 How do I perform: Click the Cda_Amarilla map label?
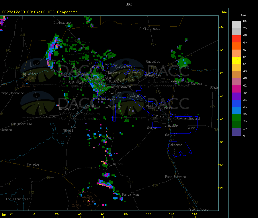[21, 124]
